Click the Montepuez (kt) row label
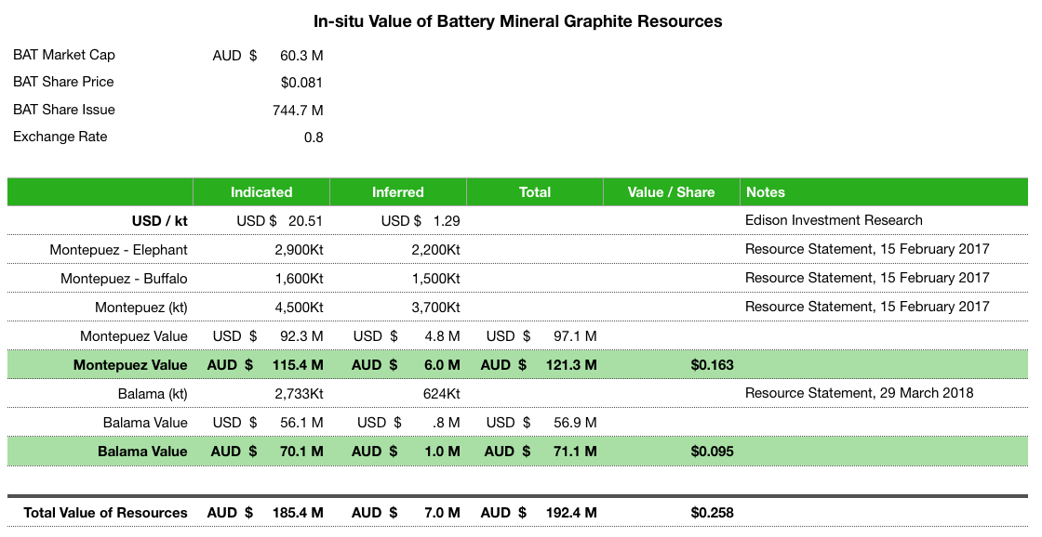Image resolution: width=1042 pixels, height=537 pixels. click(x=140, y=308)
